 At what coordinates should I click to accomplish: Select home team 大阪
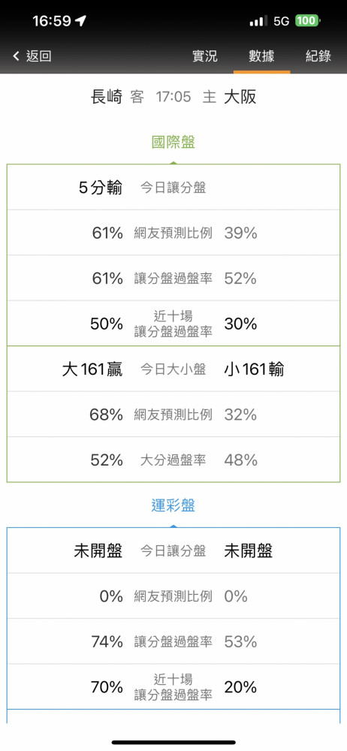click(240, 97)
